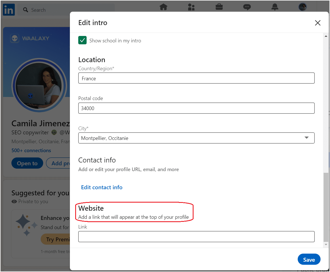Open Edit contact info link
This screenshot has height=272, width=330.
[x=102, y=187]
